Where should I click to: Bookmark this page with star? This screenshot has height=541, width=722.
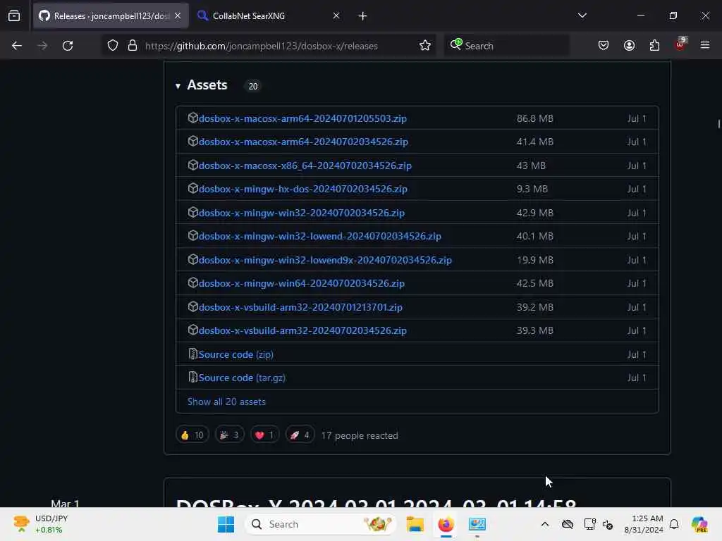pyautogui.click(x=425, y=46)
